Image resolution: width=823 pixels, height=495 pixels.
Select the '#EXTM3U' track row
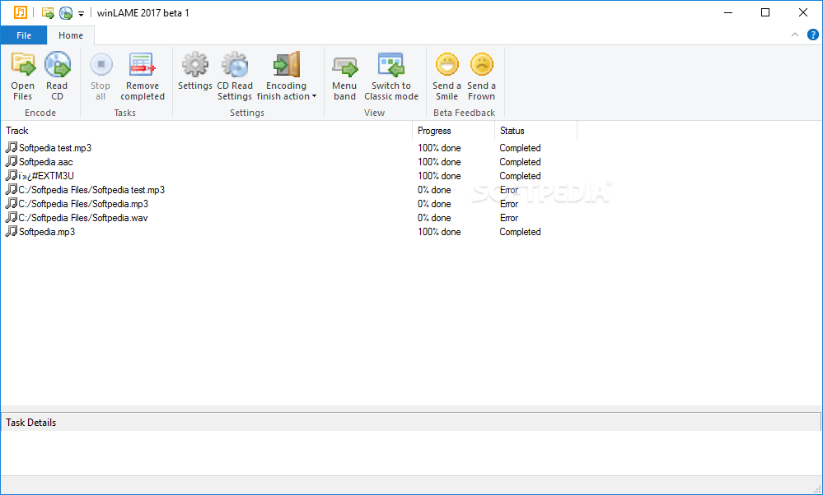(x=288, y=176)
